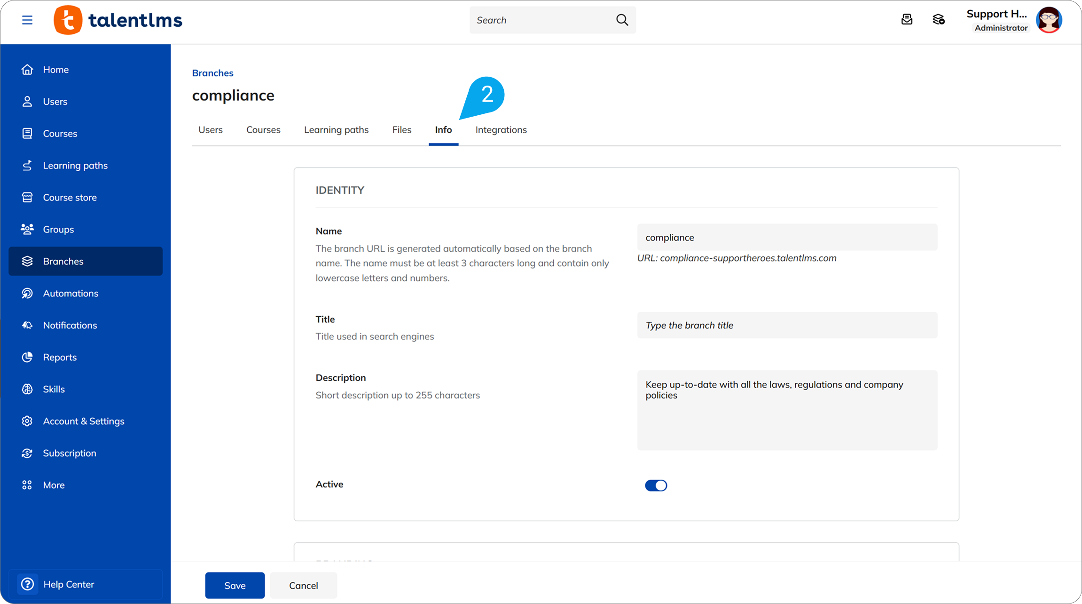Click the Automations sidebar icon
1082x604 pixels.
tap(27, 293)
